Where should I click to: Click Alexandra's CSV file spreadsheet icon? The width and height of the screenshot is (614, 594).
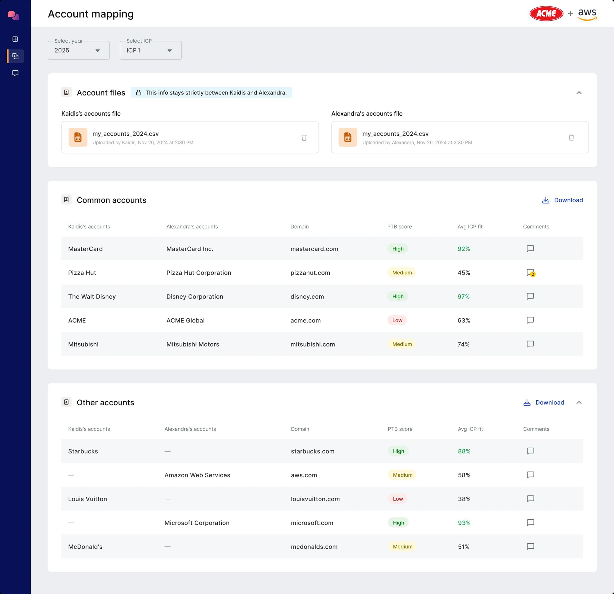[348, 137]
